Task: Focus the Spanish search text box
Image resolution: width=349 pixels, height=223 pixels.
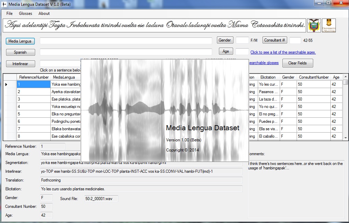Action: click(x=126, y=52)
